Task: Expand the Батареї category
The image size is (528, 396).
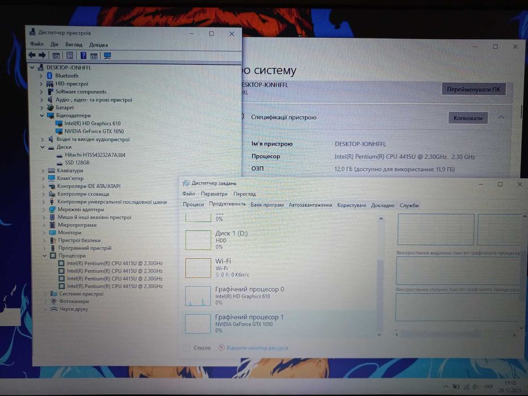Action: coord(42,107)
